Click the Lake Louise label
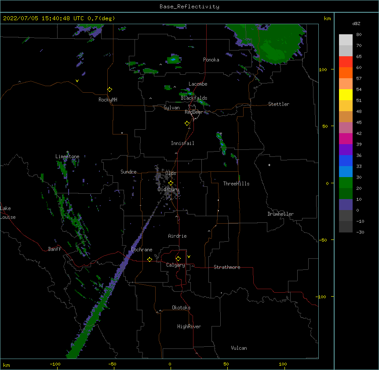This screenshot has height=370, width=379. point(8,213)
